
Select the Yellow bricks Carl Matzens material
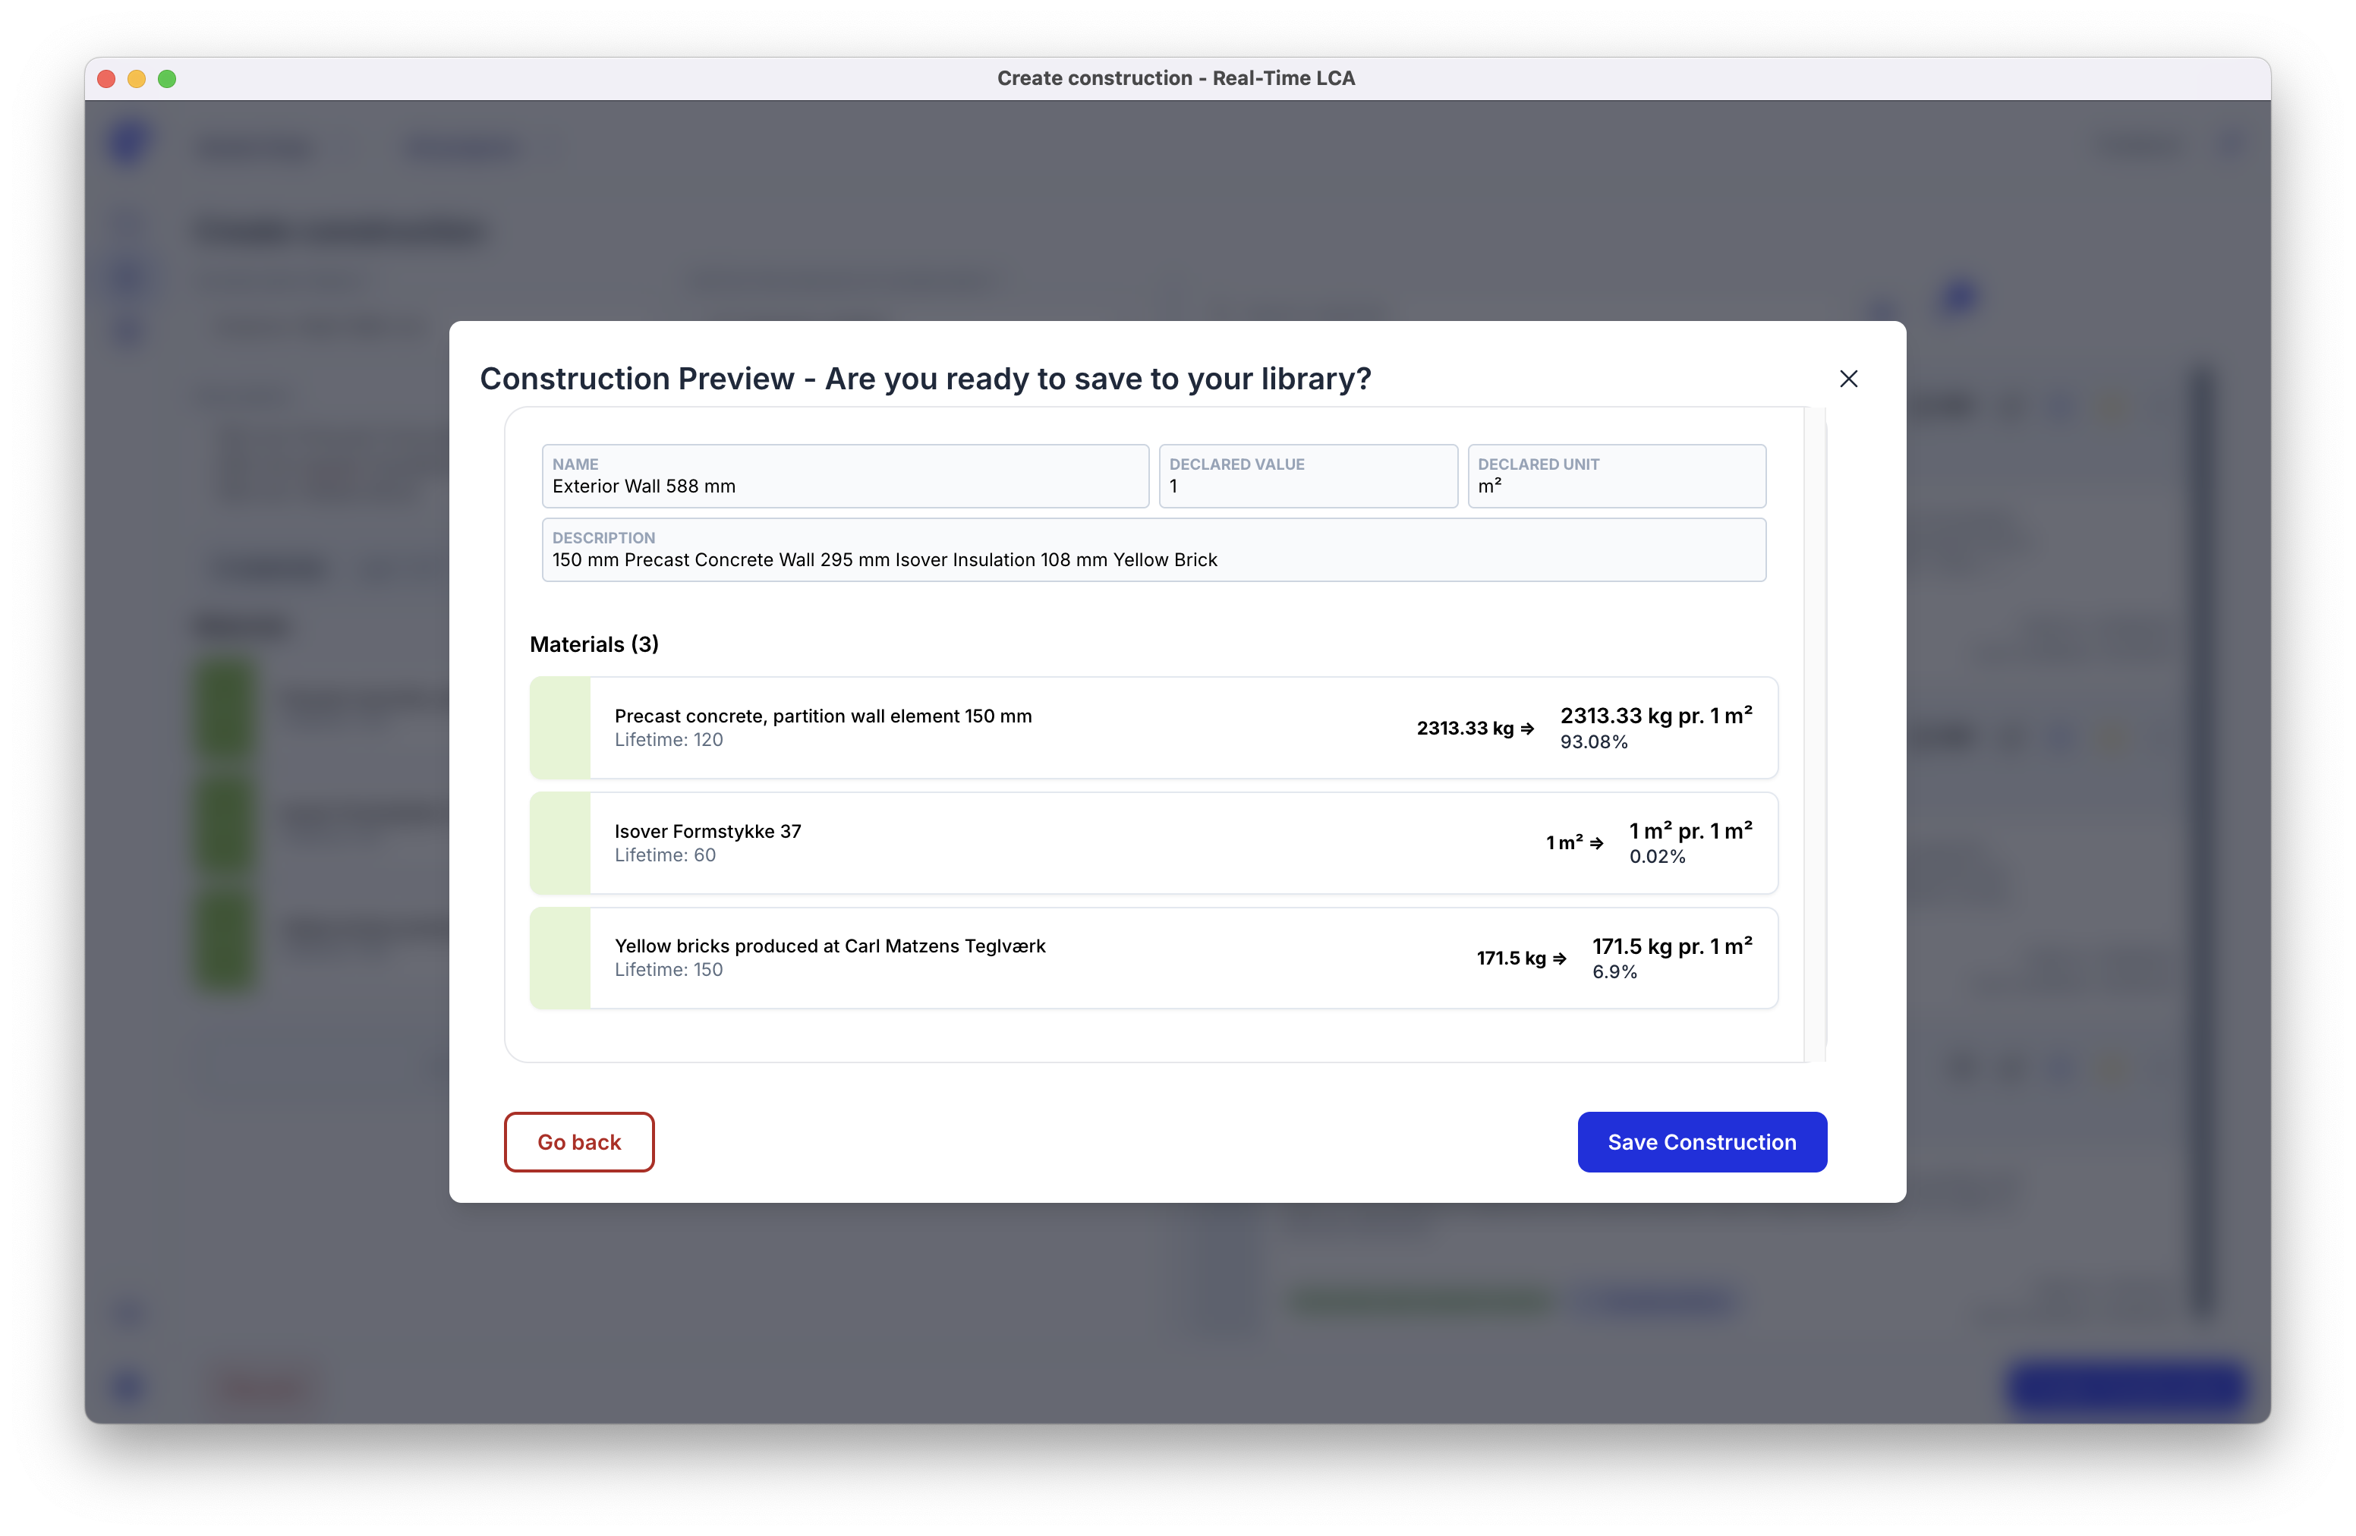point(1153,958)
